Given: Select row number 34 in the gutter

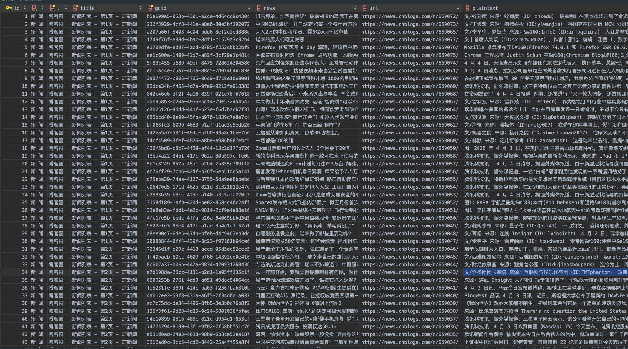Looking at the screenshot, I should 24,272.
